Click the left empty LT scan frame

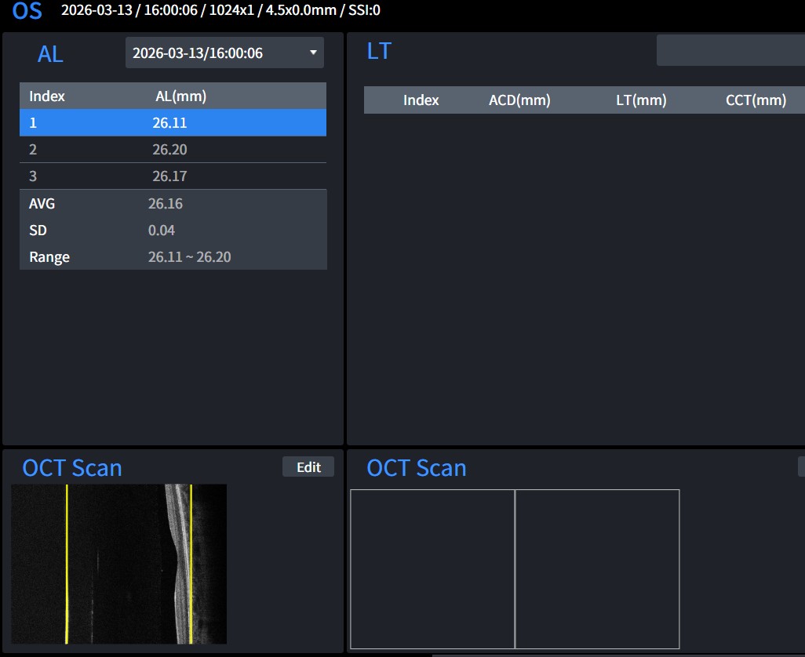click(x=432, y=568)
